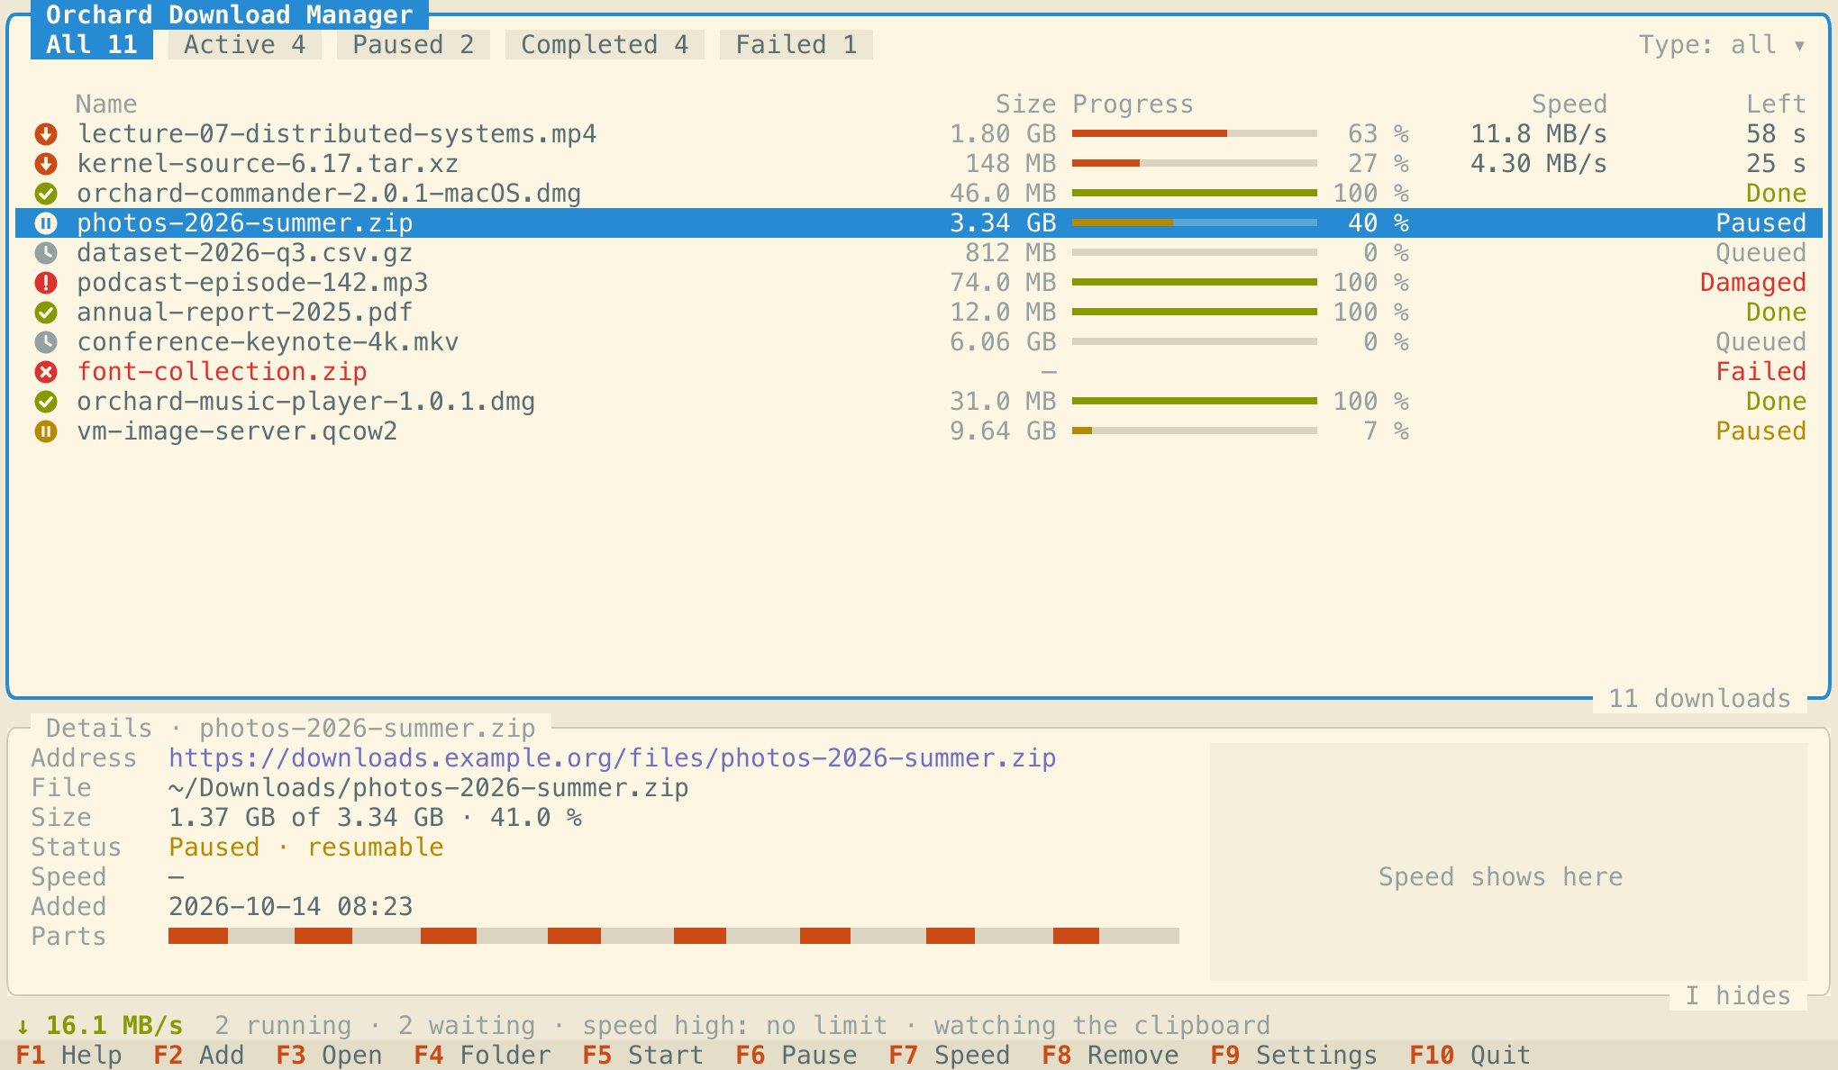Screen dimensions: 1838x1070
Task: Click the progress bar of vm-image-server.qcow2
Action: point(1195,431)
